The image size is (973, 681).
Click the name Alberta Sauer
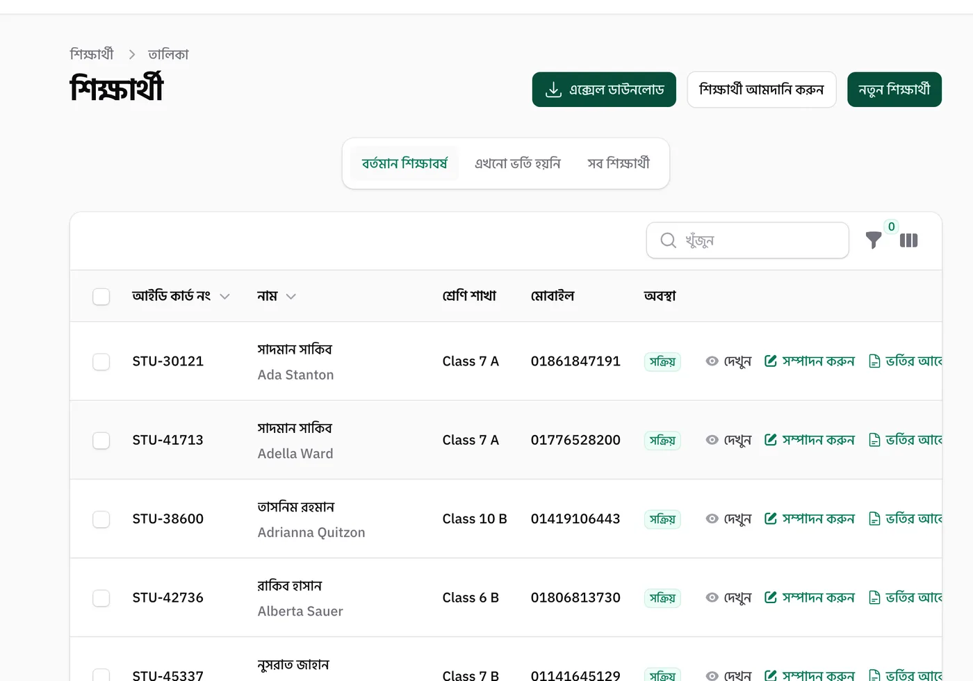point(300,612)
